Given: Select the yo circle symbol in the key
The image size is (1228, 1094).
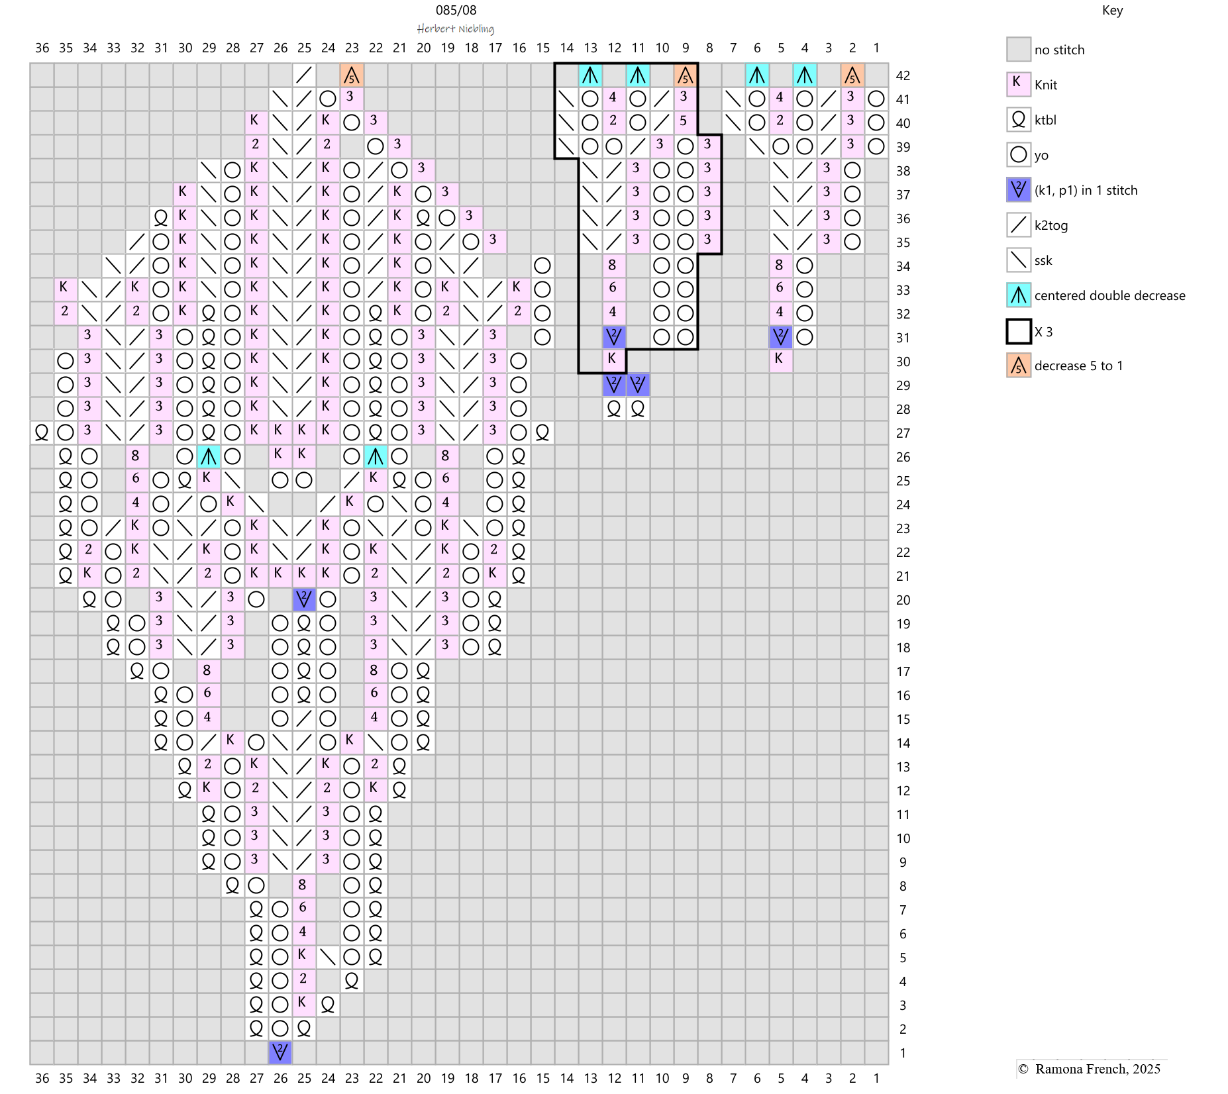Looking at the screenshot, I should pyautogui.click(x=1018, y=155).
